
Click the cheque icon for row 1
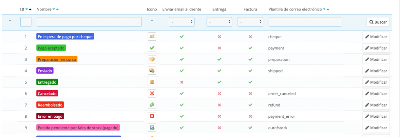click(x=152, y=37)
